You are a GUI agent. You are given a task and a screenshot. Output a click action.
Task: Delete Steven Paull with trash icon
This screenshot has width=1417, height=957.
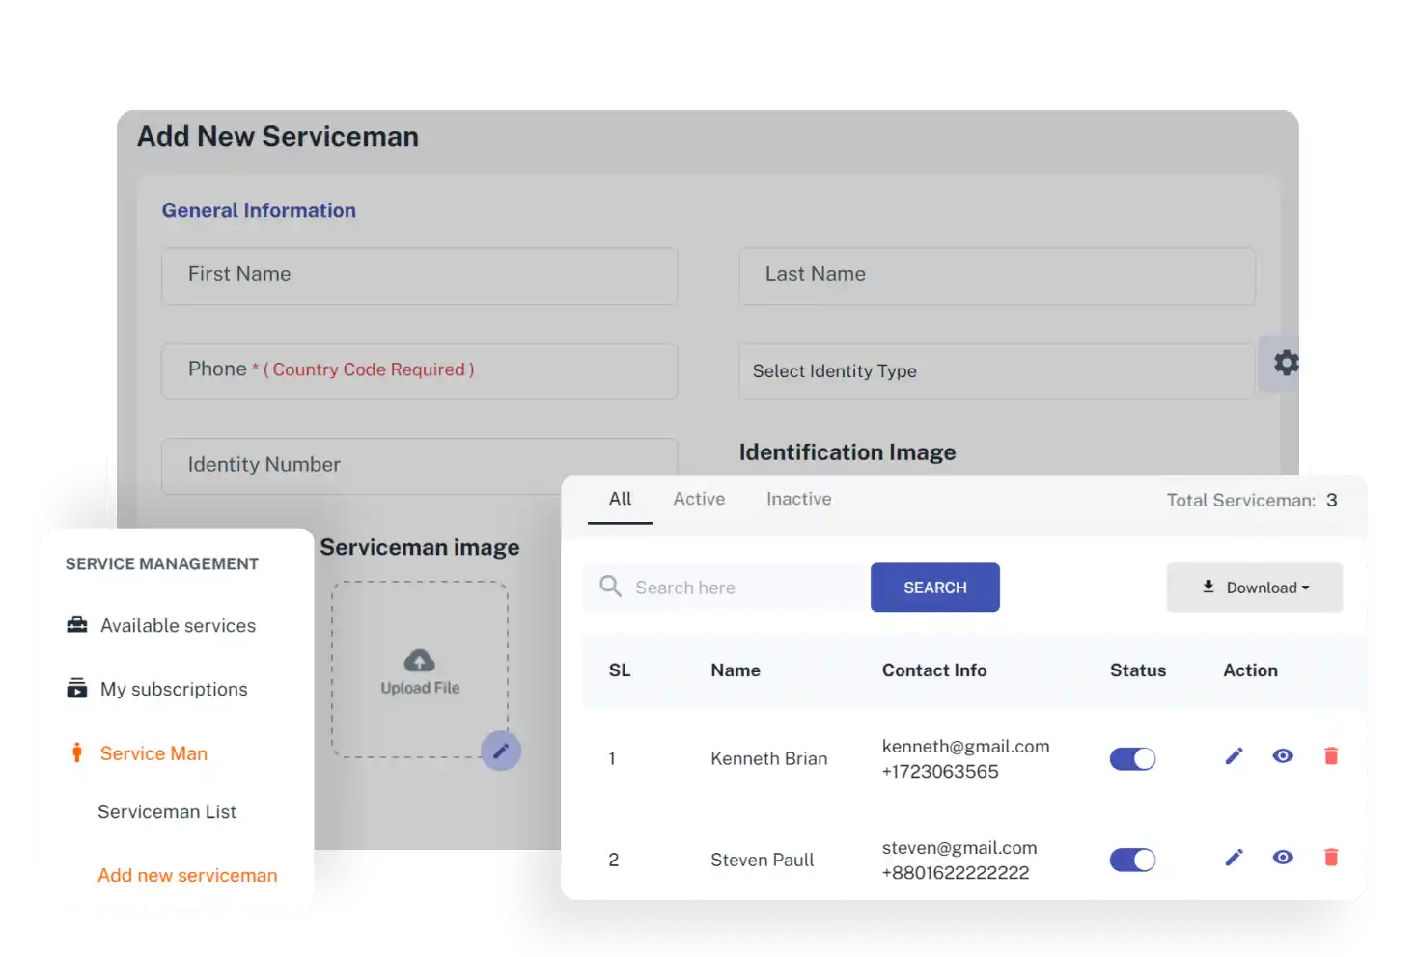tap(1331, 858)
